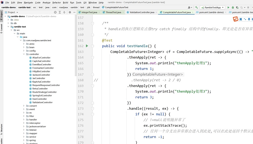Toggle the Structure tool window side tab
Image resolution: width=253 pixels, height=144 pixels.
tap(1, 129)
